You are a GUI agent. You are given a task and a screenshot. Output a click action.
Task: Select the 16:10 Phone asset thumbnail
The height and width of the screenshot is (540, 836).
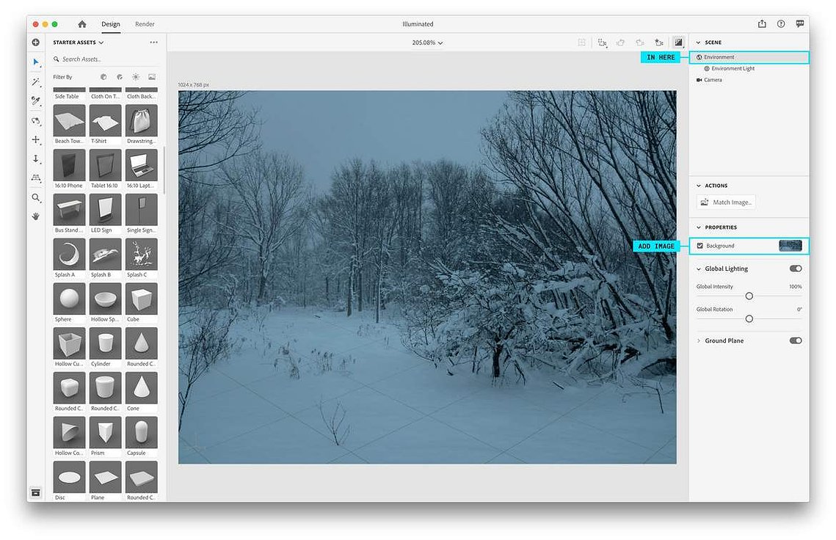69,165
